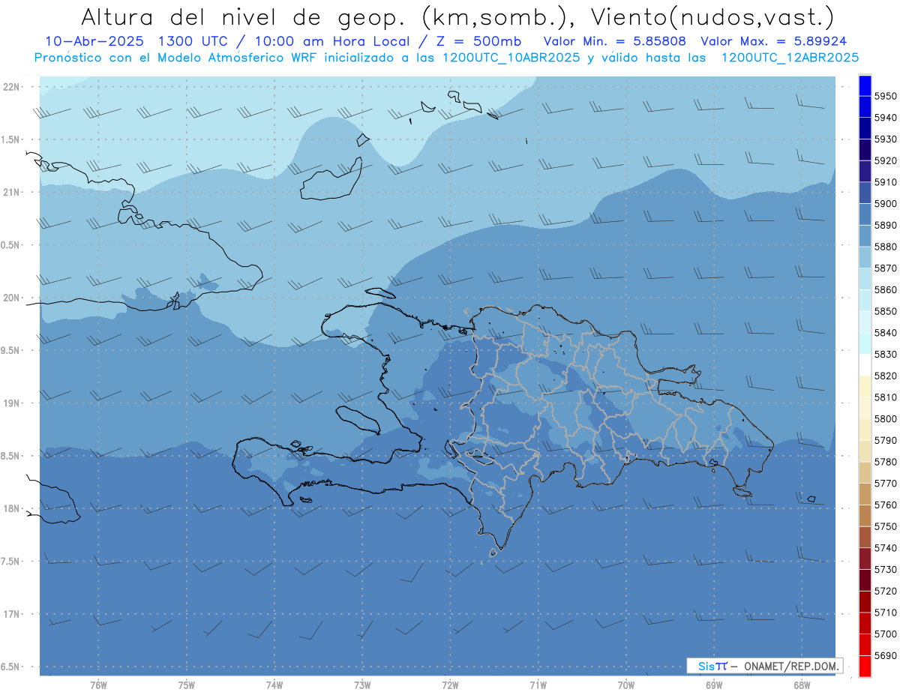Click the 22N latitude label
Image resolution: width=900 pixels, height=695 pixels.
pos(11,86)
